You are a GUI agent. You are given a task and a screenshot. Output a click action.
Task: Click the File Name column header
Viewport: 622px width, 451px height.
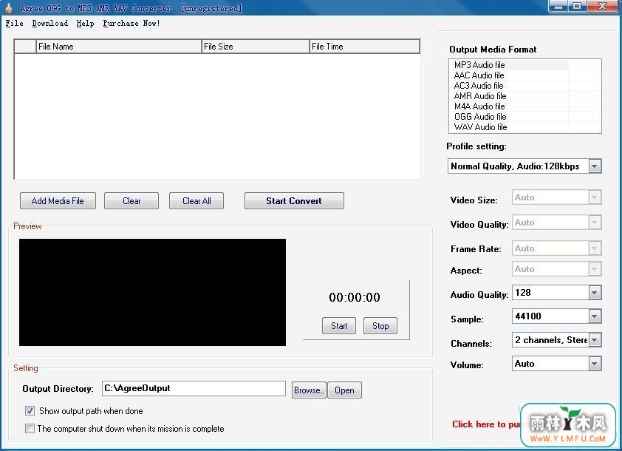pos(119,47)
